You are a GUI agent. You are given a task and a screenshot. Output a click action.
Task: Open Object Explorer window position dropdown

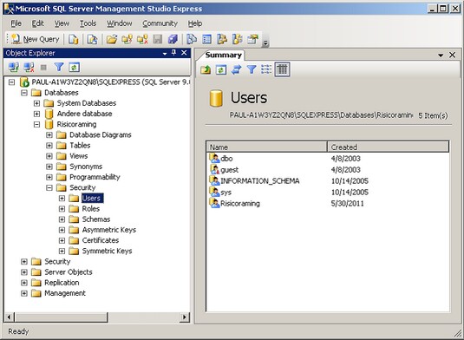click(165, 54)
